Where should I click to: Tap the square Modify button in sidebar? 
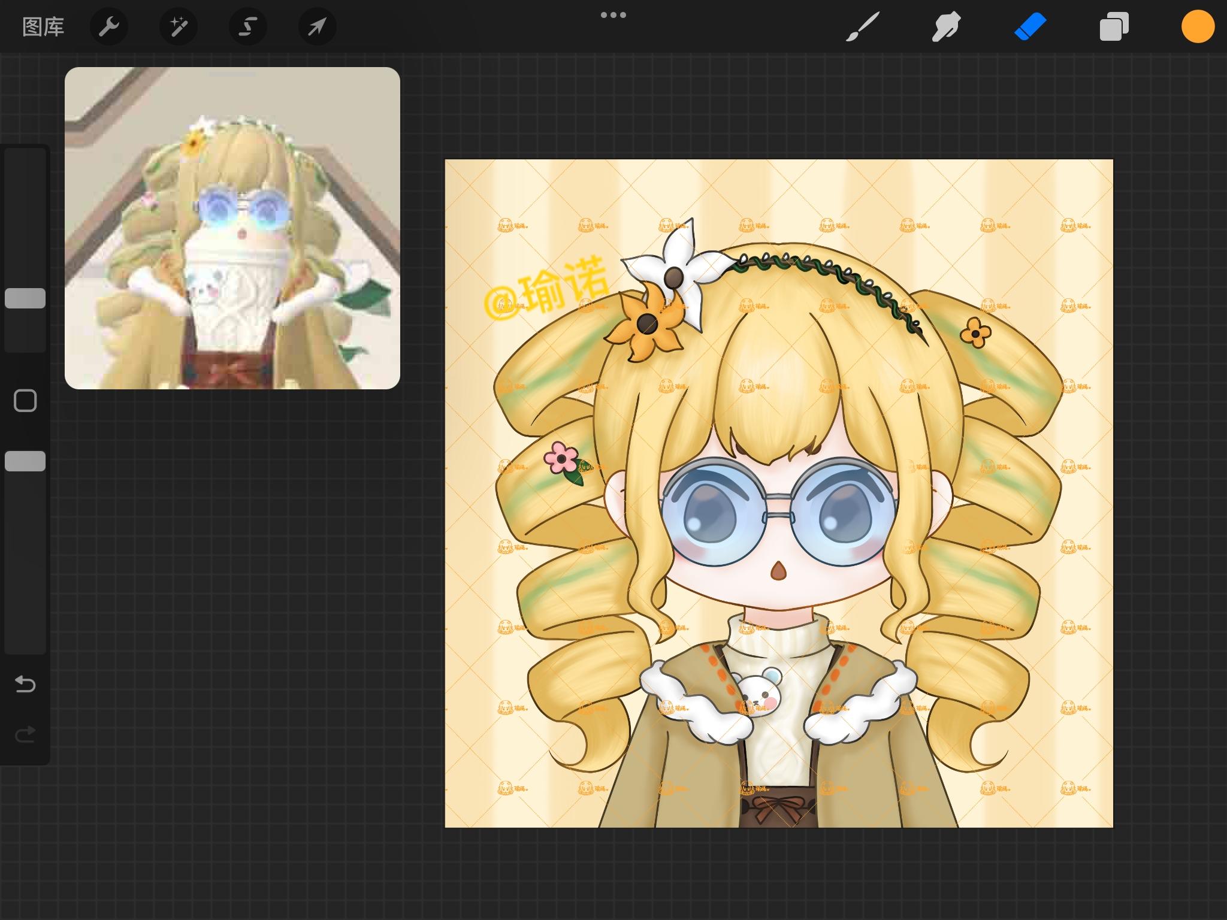tap(25, 401)
